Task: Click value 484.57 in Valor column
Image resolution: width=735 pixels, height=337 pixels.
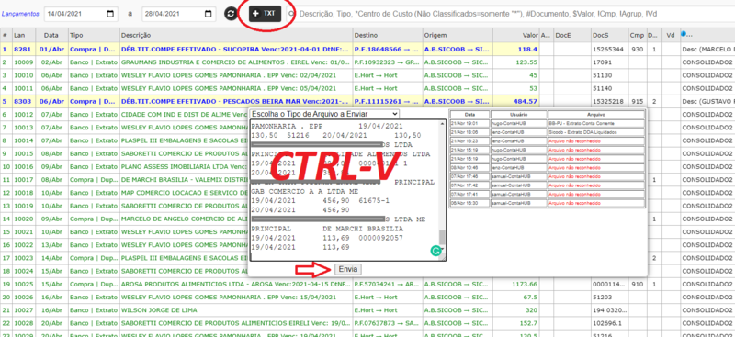Action: tap(525, 101)
